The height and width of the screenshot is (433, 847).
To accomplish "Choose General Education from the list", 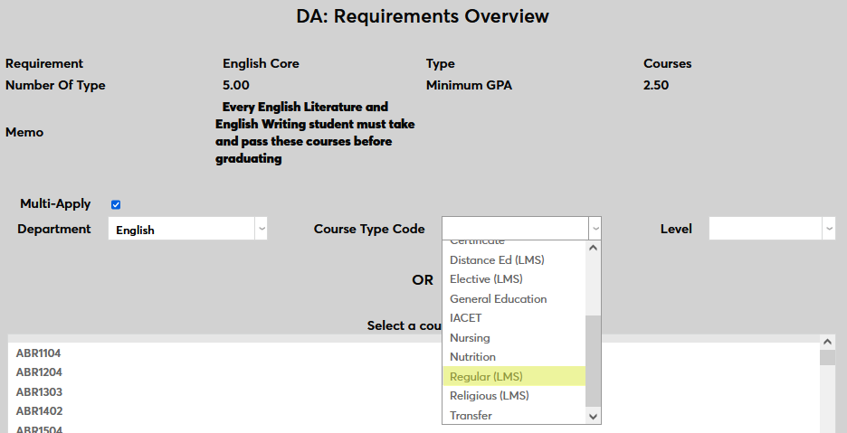I will click(x=514, y=298).
